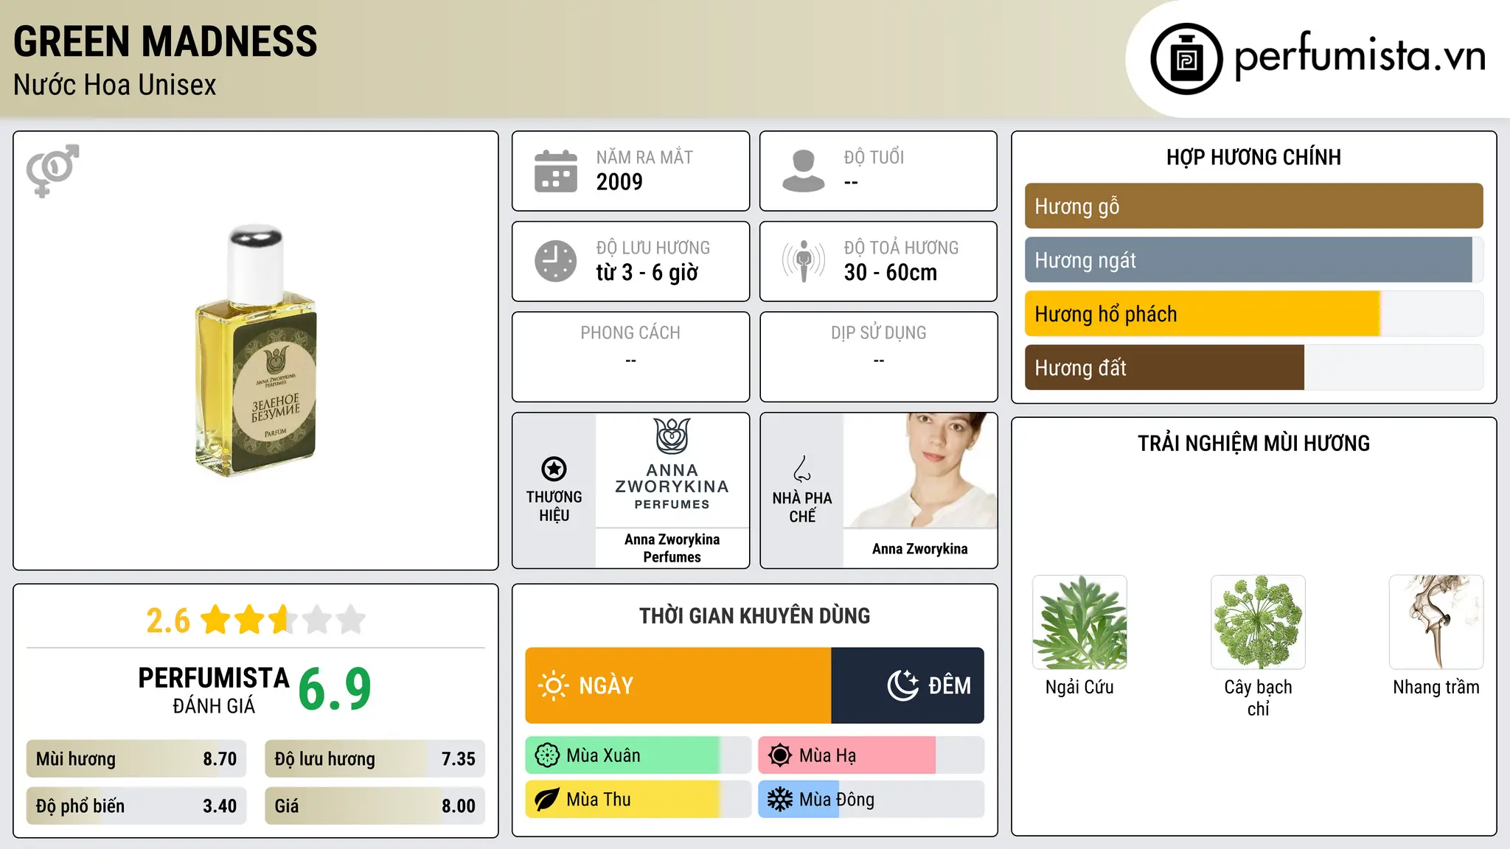
Task: Click the Anna Zworykina Perfumes brand logo
Action: pos(672,465)
